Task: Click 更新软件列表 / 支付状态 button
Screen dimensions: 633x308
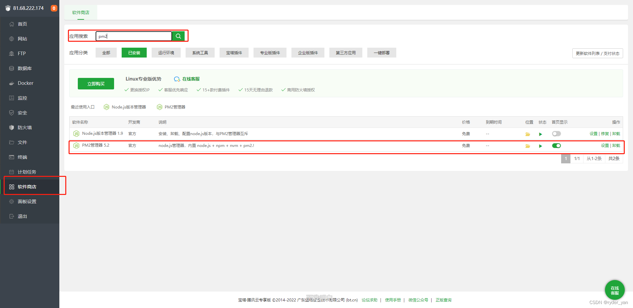Action: point(597,53)
